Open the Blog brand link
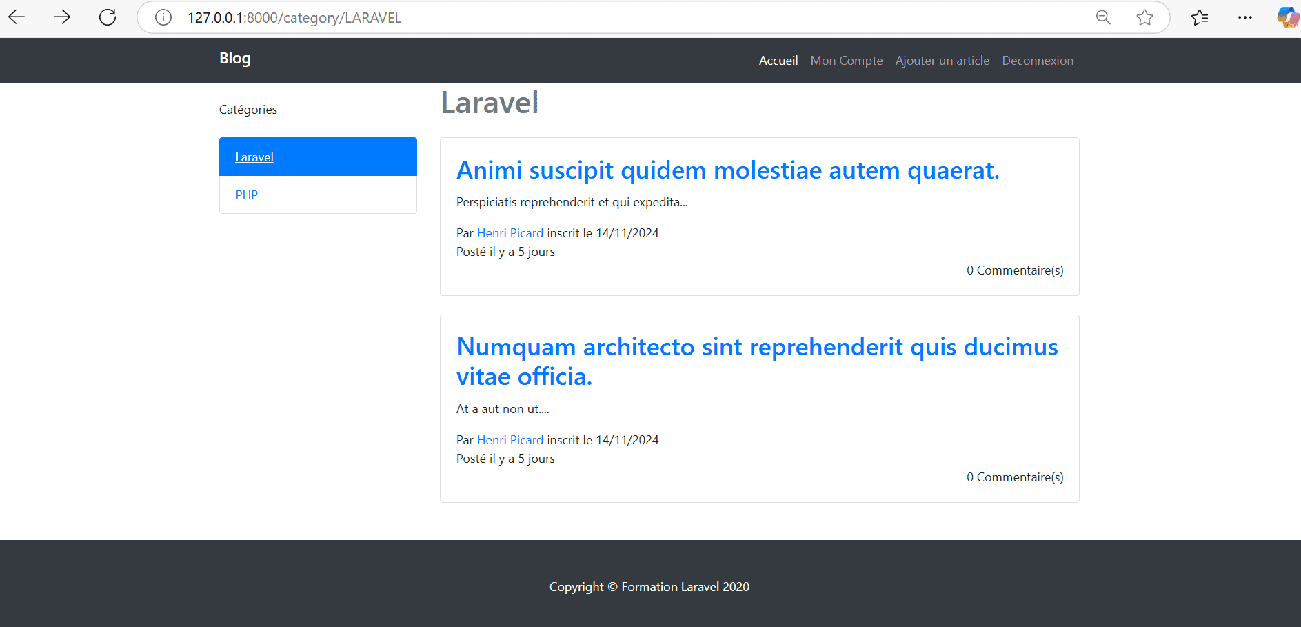Screen dimensions: 1301x627 pos(235,59)
